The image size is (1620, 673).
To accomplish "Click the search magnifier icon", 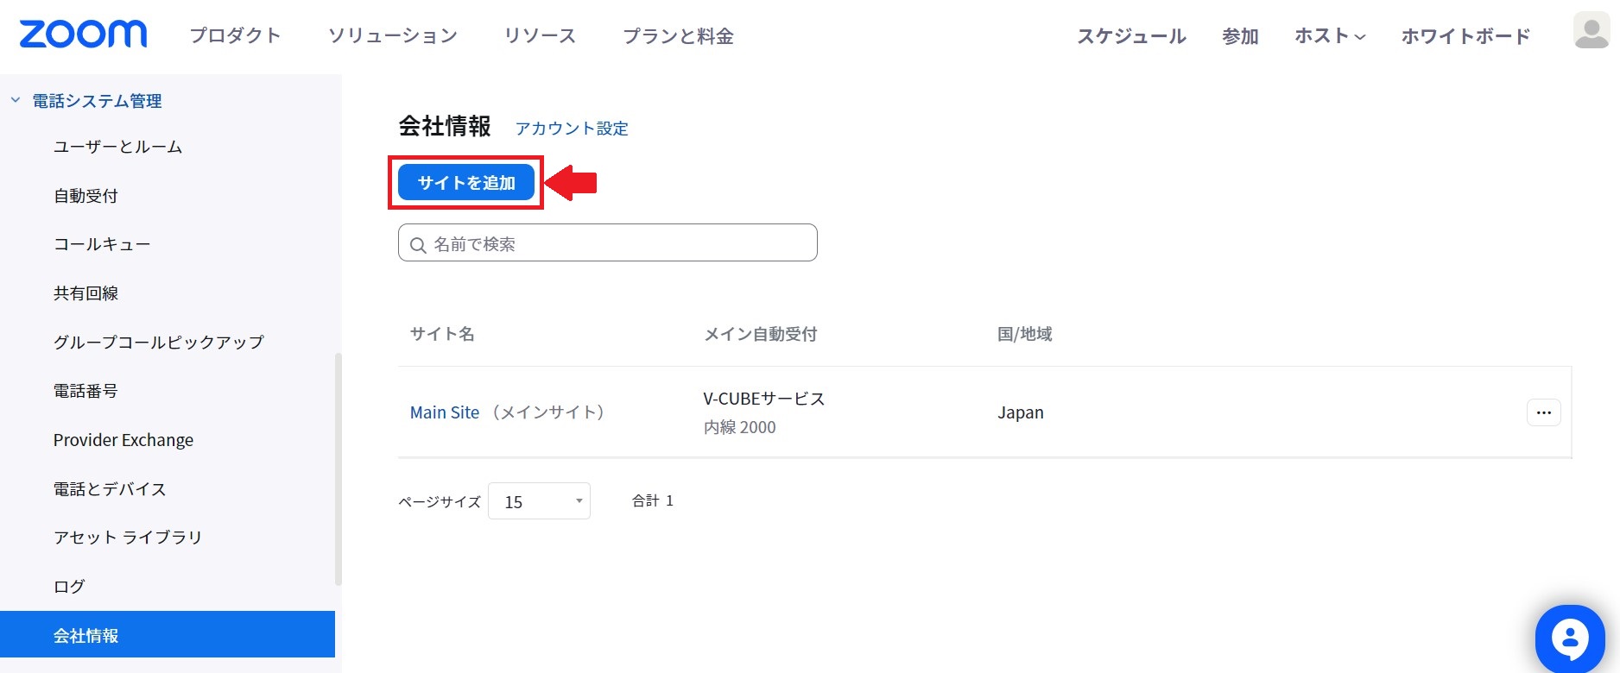I will [x=418, y=245].
